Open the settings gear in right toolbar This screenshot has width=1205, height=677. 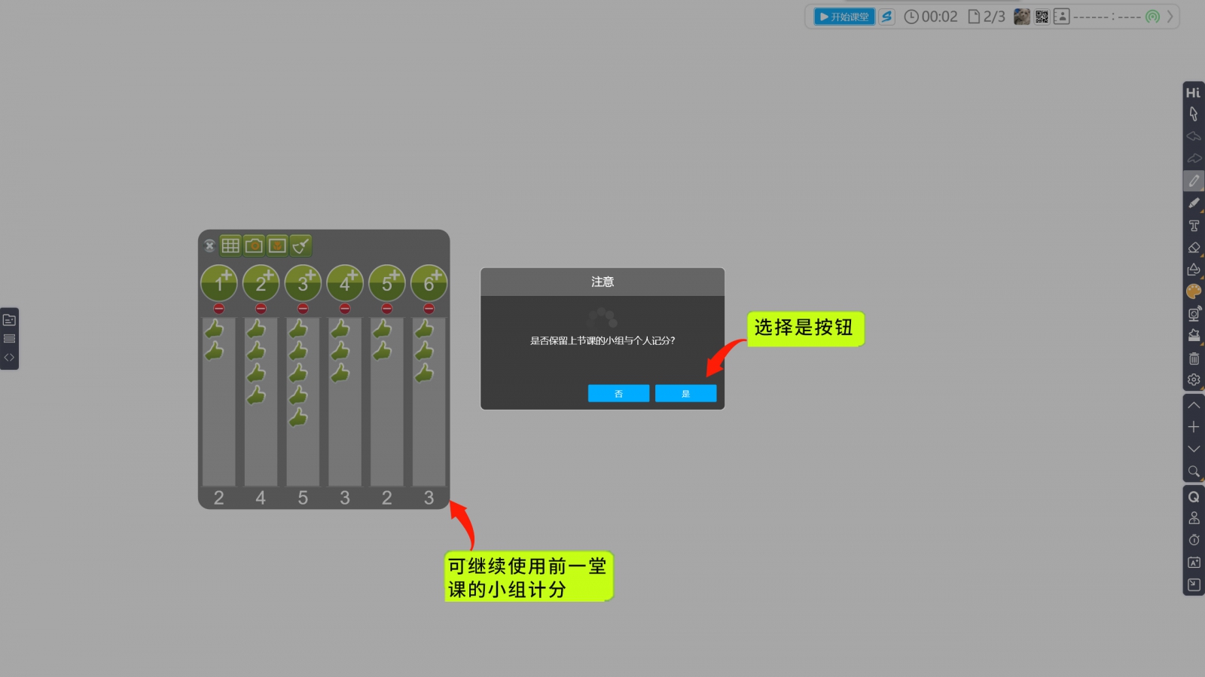1194,380
